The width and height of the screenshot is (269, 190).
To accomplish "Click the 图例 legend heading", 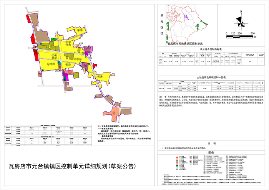I will [212, 152].
